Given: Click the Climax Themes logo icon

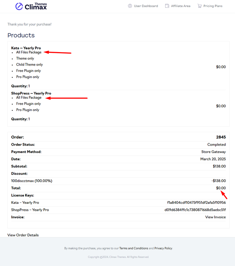Looking at the screenshot, I should coord(19,6).
